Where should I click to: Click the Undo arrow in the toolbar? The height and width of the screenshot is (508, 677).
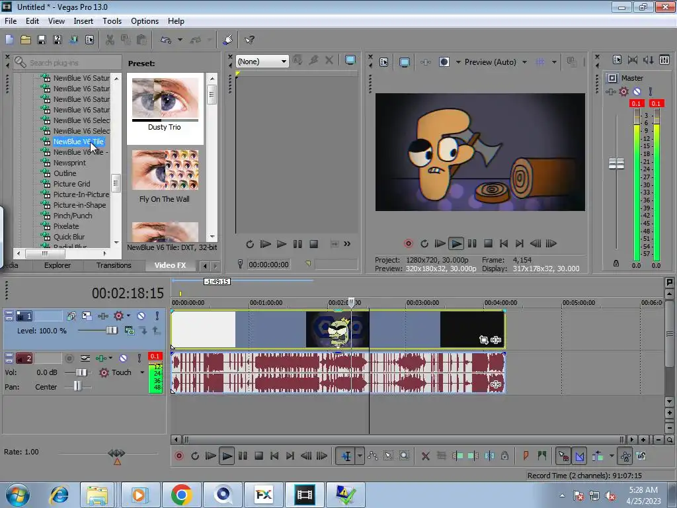point(166,40)
